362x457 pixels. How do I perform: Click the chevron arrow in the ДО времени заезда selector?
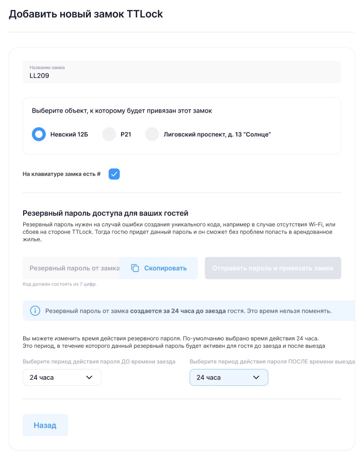tap(89, 378)
